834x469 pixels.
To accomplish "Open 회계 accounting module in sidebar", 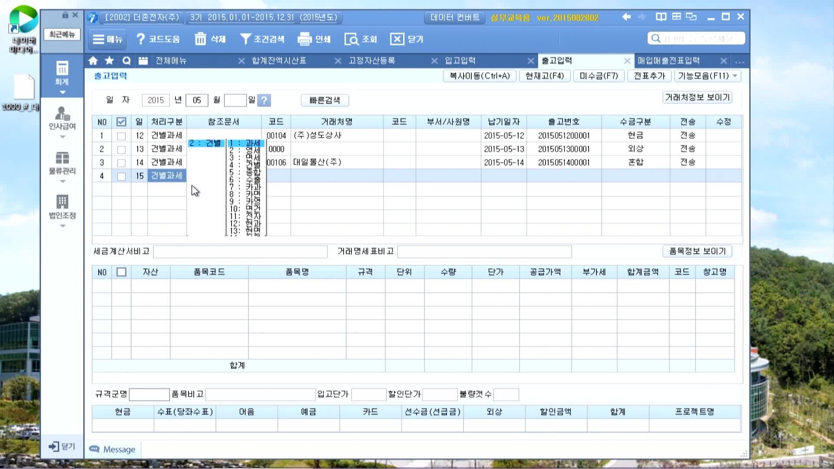I will [x=62, y=73].
